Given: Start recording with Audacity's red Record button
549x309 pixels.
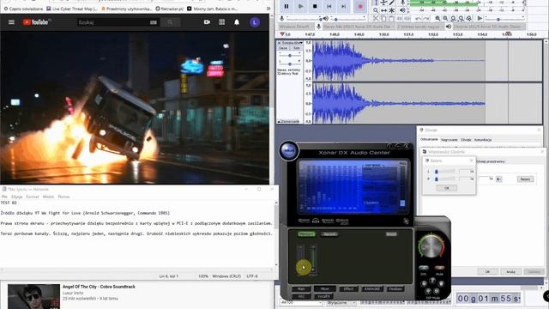Looking at the screenshot, I should tap(360, 6).
